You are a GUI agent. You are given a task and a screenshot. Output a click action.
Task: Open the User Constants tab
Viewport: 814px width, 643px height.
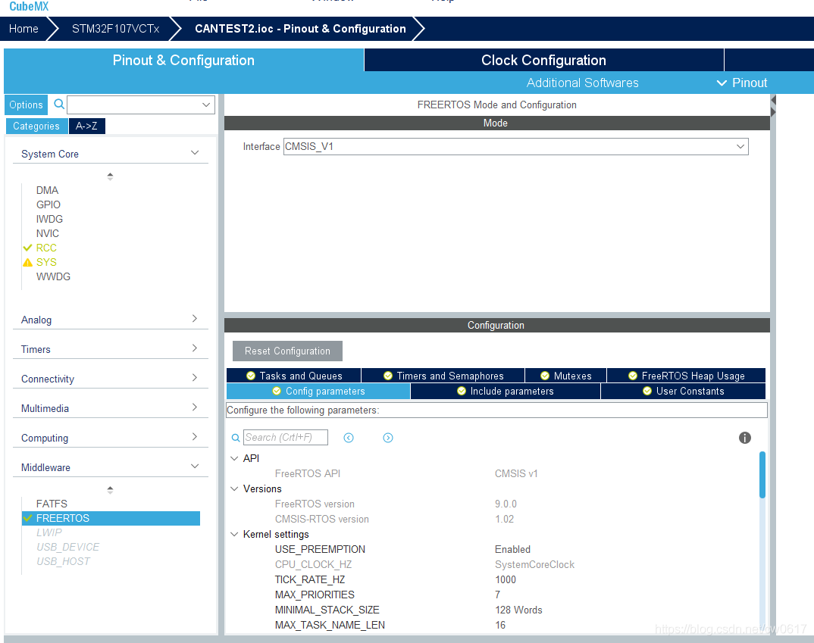pyautogui.click(x=683, y=391)
